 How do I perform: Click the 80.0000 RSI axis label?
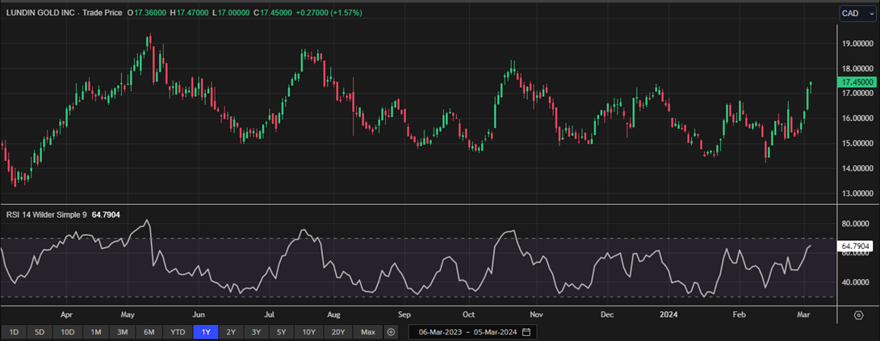click(857, 224)
